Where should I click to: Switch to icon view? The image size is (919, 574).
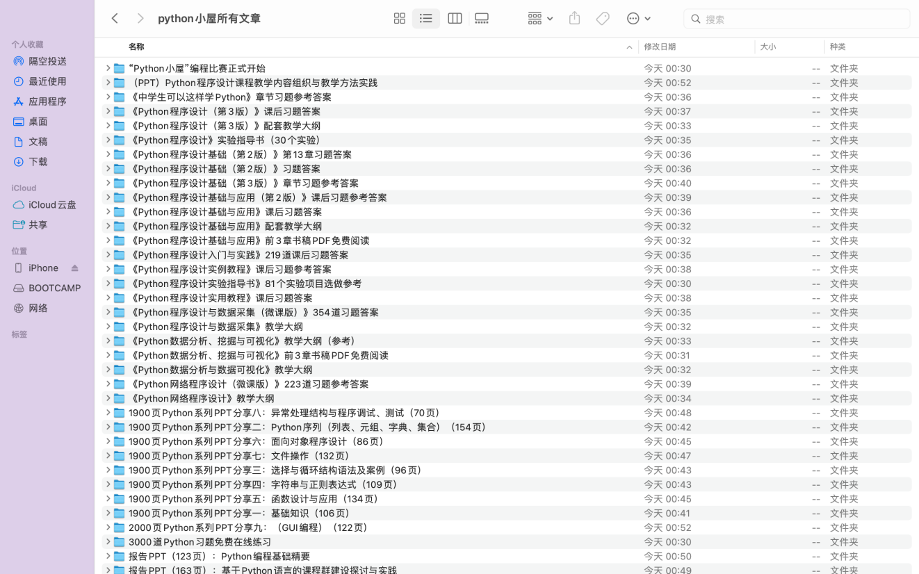click(399, 19)
